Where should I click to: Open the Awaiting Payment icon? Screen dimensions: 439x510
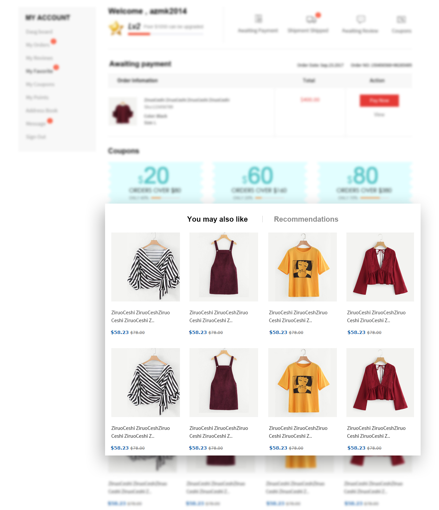[258, 19]
